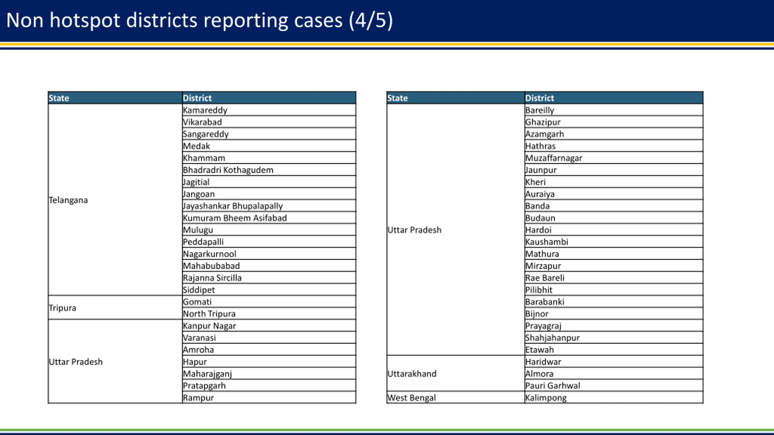Select the Uttarakhand state cell
Viewport: 774px width, 435px height.
tap(456, 374)
